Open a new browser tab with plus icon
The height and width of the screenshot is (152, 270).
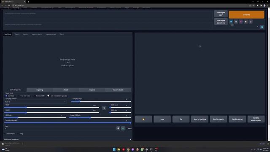28,2
